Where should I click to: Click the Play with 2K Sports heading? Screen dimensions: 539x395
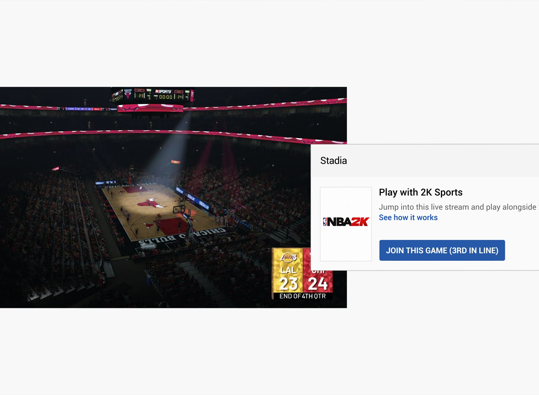pos(420,192)
